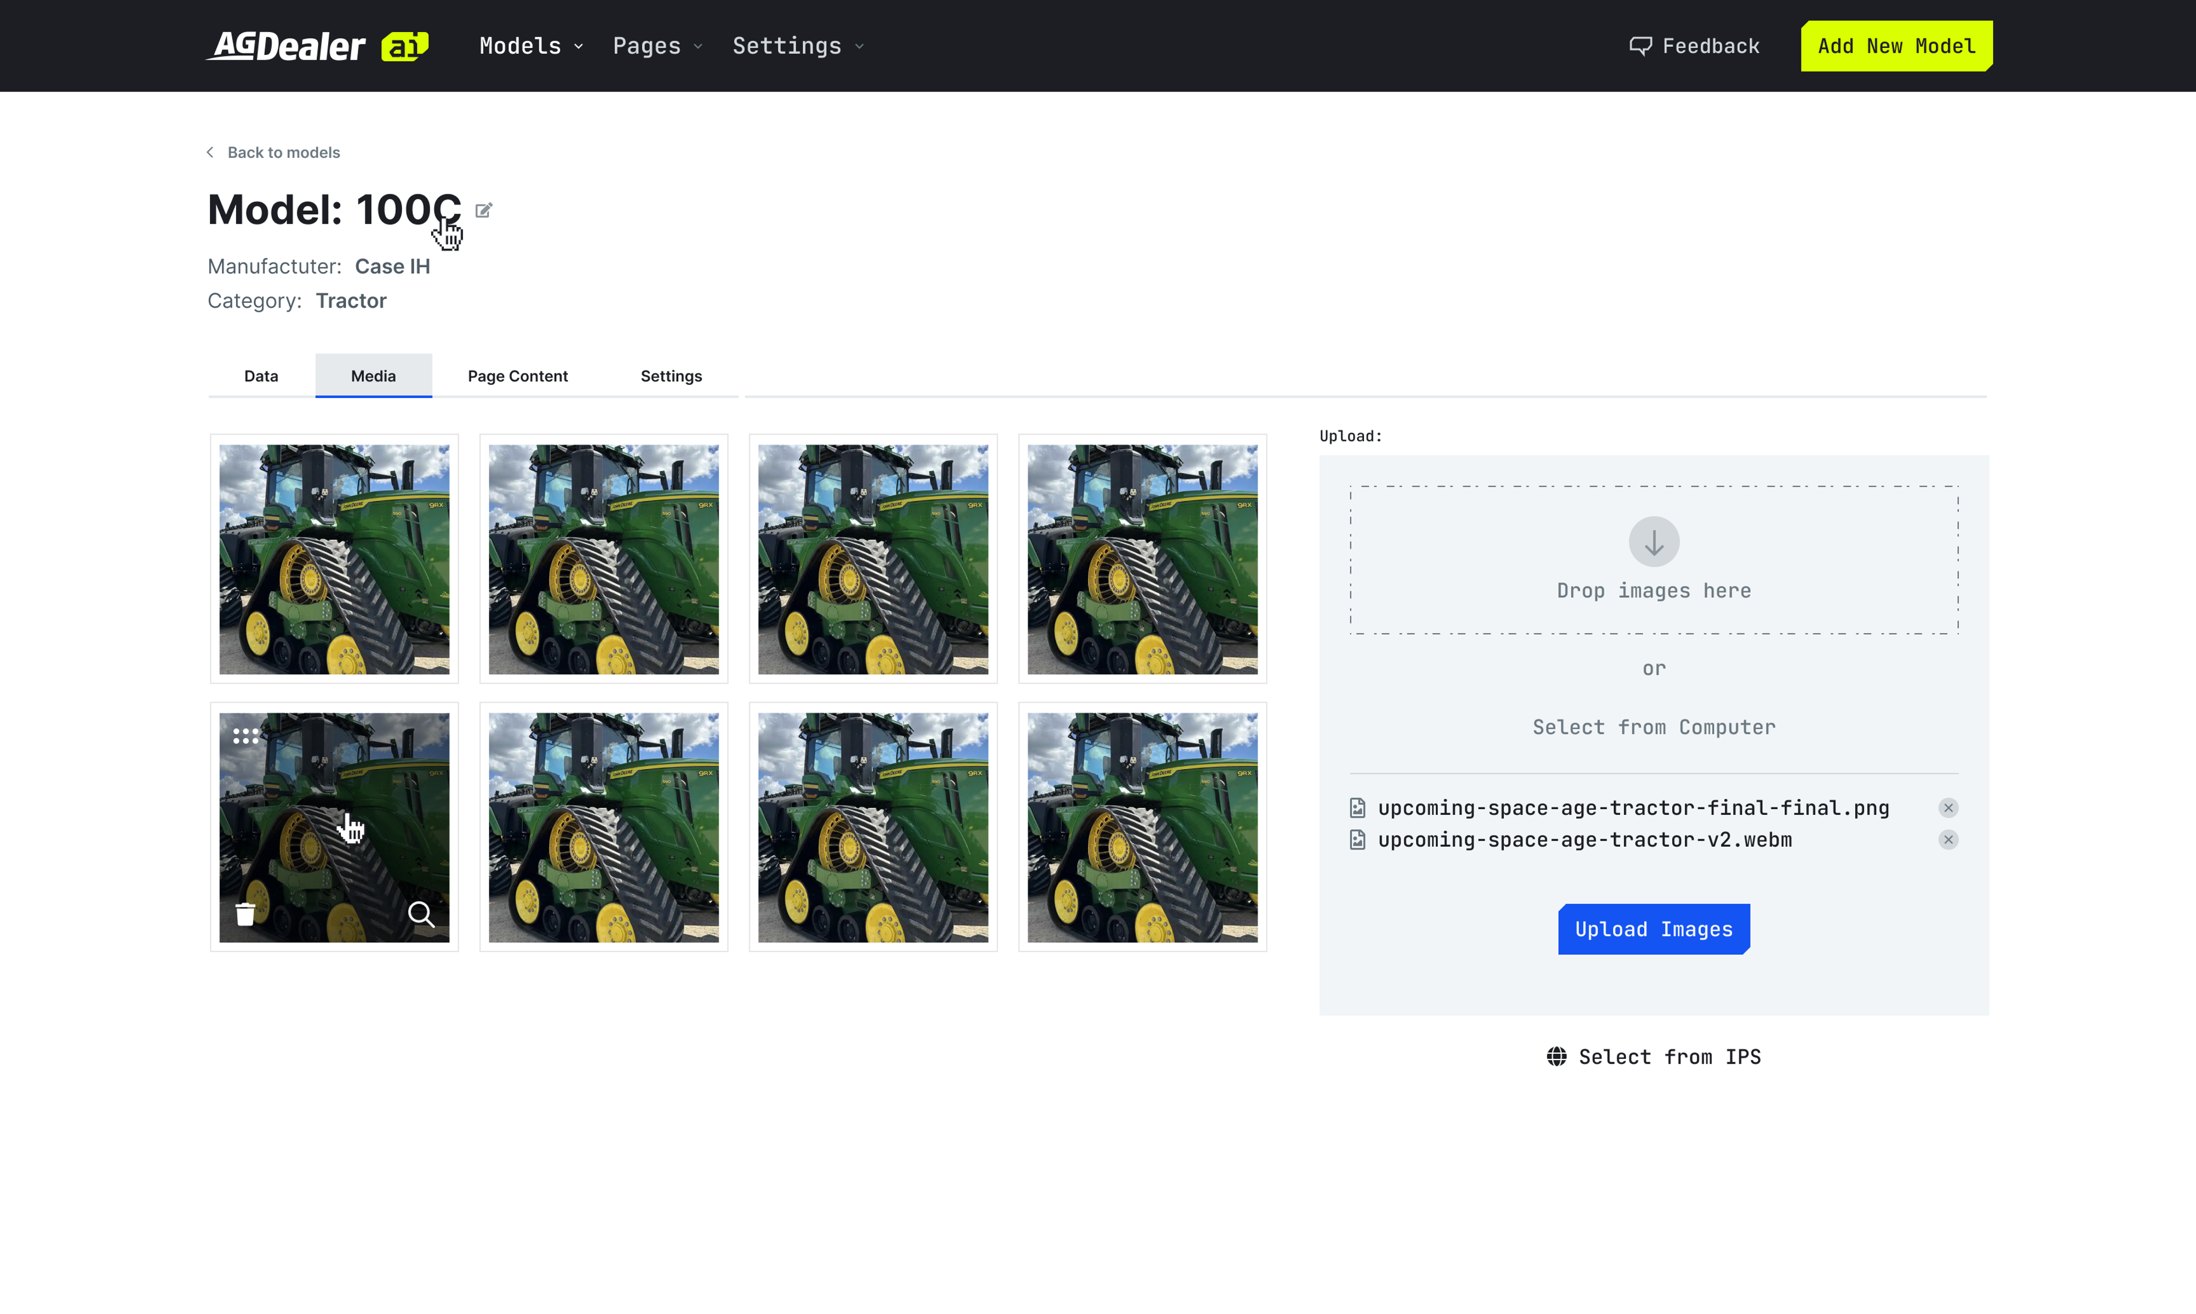Click the AGDealer ai logo
Image resolution: width=2196 pixels, height=1314 pixels.
tap(318, 46)
